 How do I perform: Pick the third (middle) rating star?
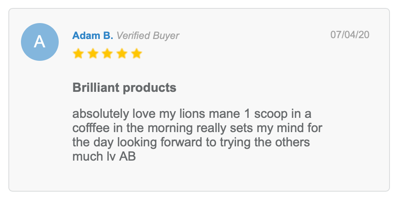(107, 54)
